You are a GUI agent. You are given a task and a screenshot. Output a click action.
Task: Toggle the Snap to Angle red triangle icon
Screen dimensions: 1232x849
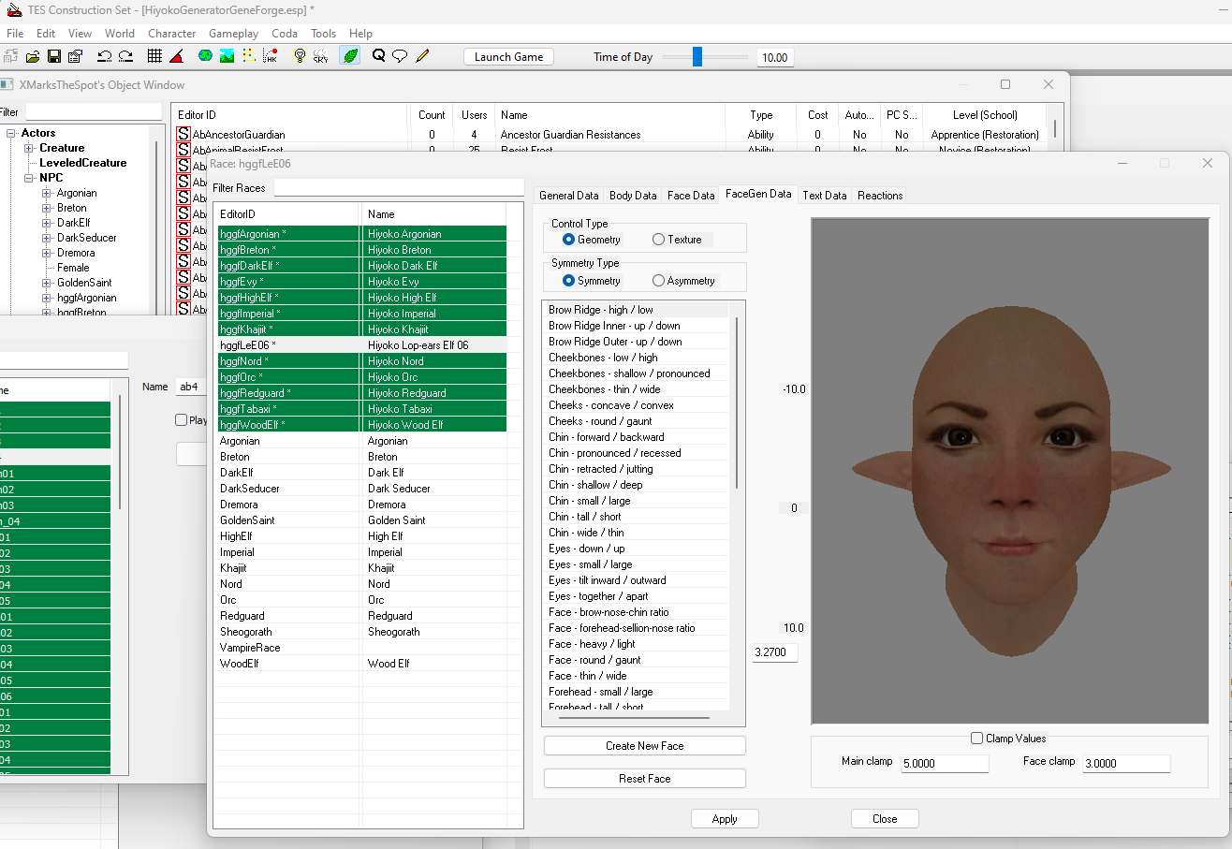click(x=176, y=56)
